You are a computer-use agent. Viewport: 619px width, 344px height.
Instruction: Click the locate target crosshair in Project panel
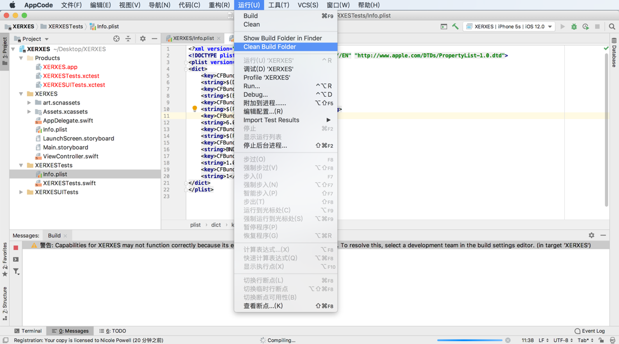tap(116, 39)
